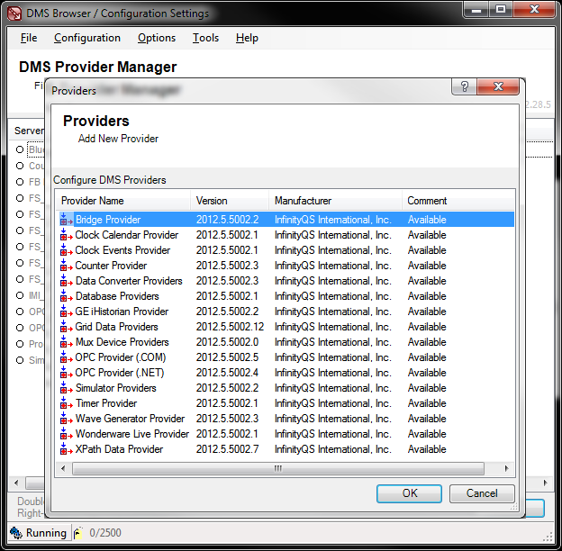
Task: Open the Tools menu
Action: (x=205, y=38)
